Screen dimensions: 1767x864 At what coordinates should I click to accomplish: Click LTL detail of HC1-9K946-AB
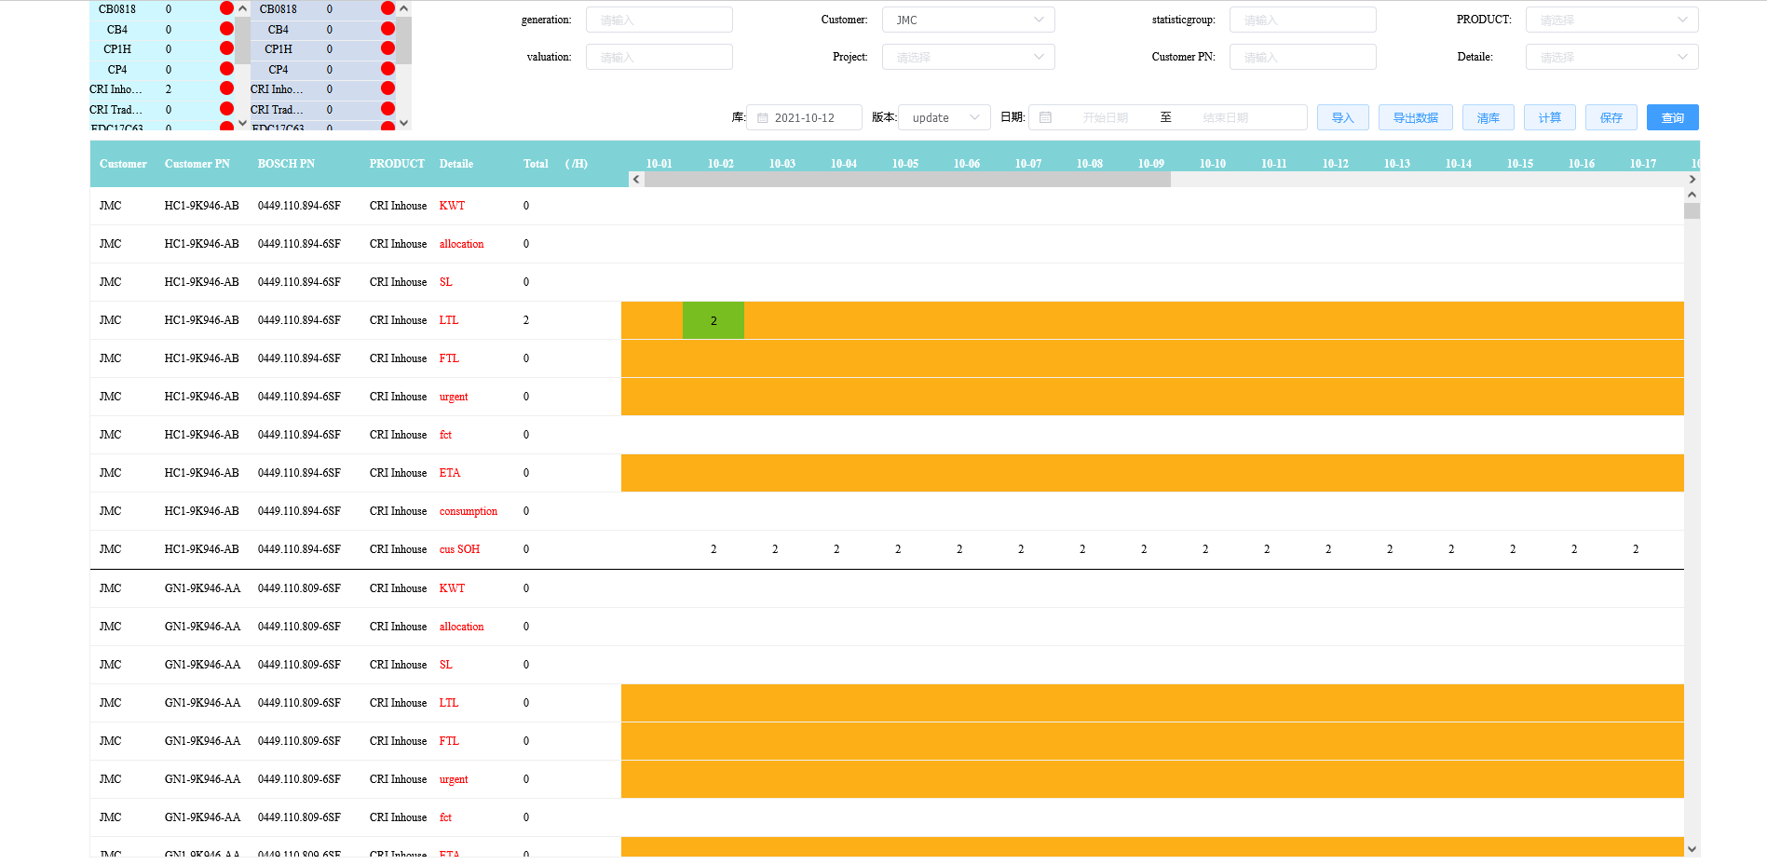pos(449,320)
